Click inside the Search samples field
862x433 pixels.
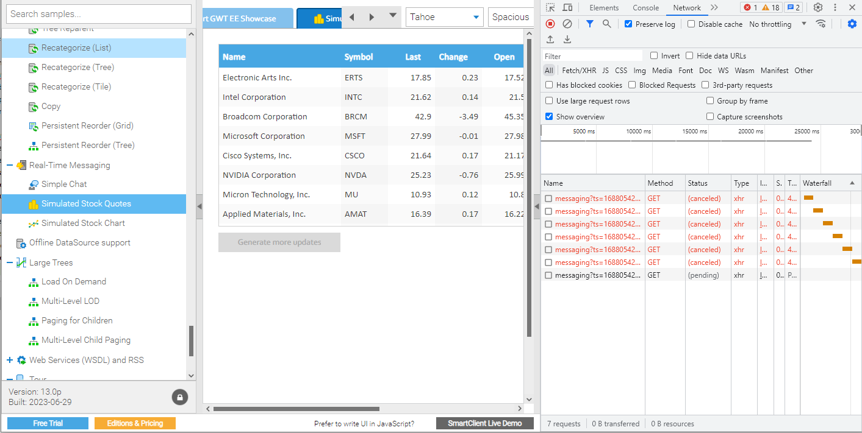[x=99, y=14]
